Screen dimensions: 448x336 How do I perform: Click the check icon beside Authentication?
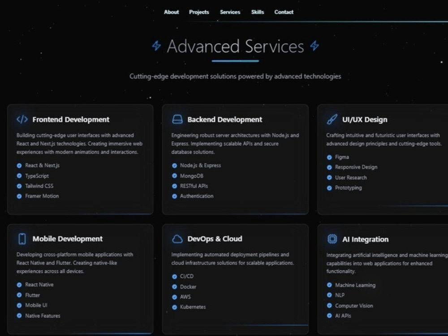[174, 196]
